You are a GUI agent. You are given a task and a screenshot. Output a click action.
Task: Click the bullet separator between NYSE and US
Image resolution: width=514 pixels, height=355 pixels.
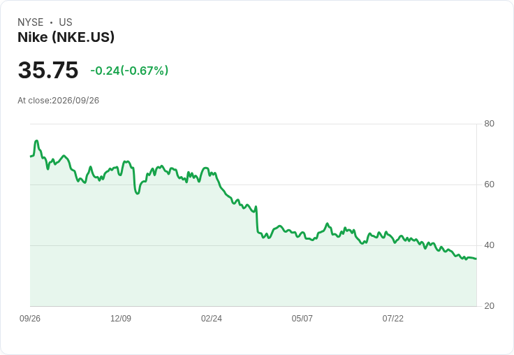coord(51,22)
